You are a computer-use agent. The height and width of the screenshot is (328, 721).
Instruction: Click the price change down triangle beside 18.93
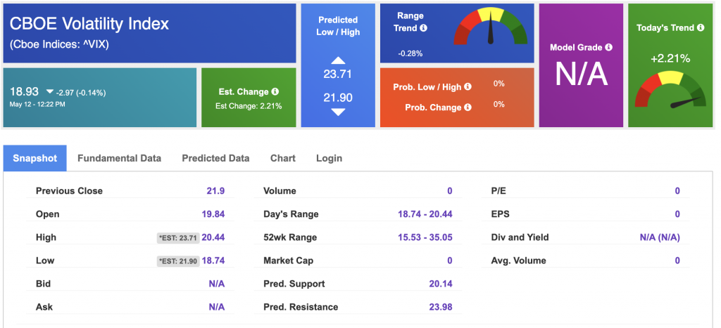[50, 92]
